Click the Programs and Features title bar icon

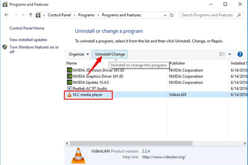coord(5,5)
